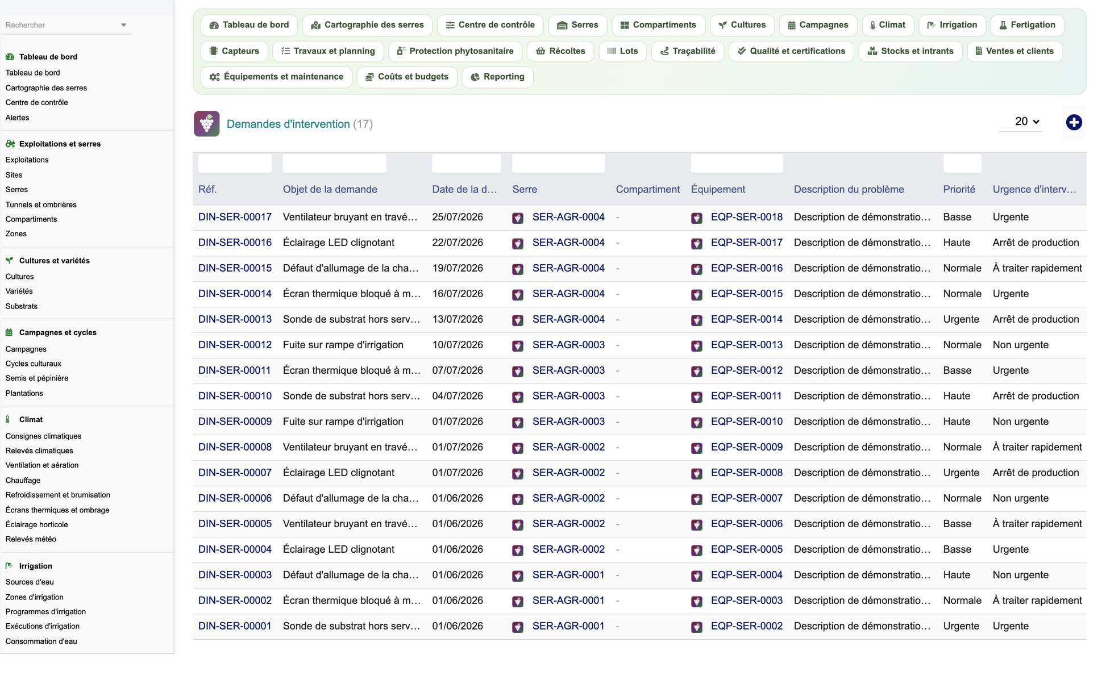This screenshot has width=1106, height=684.
Task: Open Éclairage horticole in the sidebar
Action: pos(36,524)
